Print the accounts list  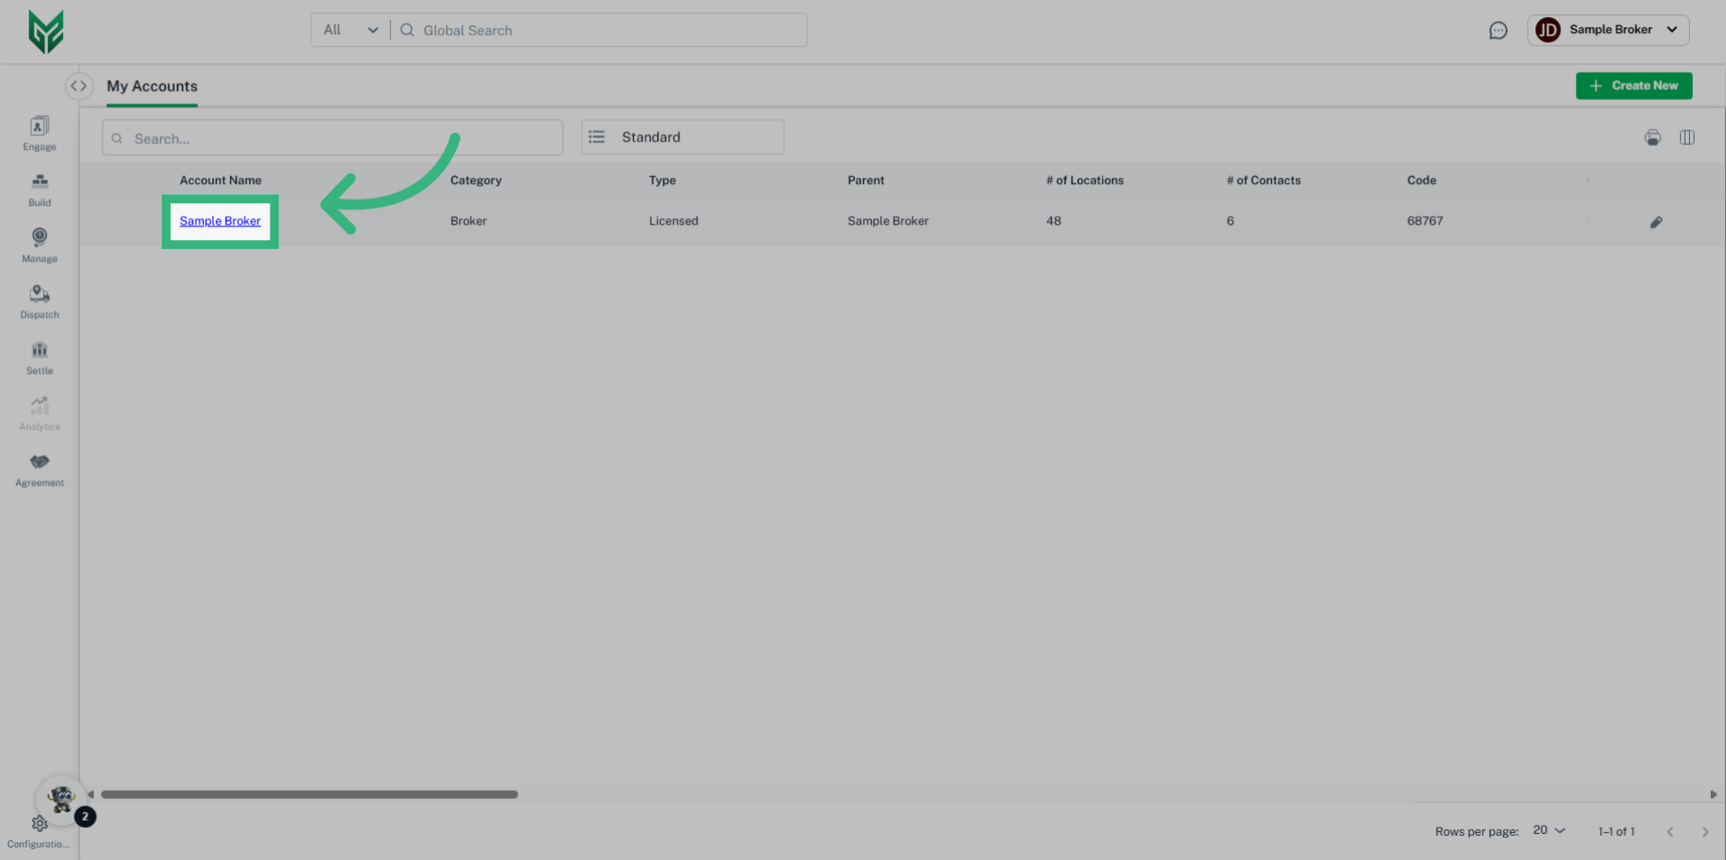tap(1652, 137)
